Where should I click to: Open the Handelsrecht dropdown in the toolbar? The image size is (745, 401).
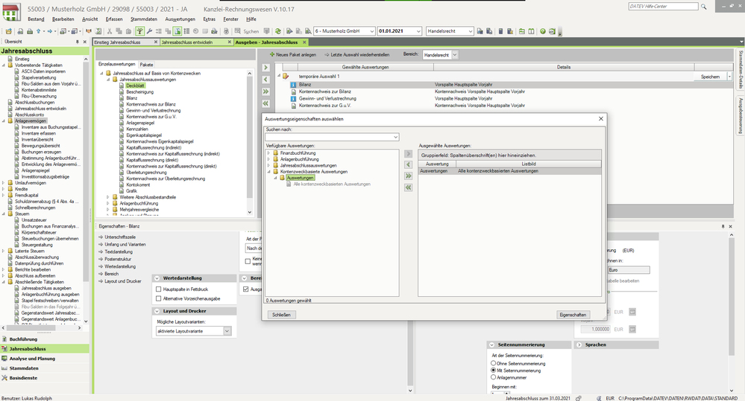470,32
